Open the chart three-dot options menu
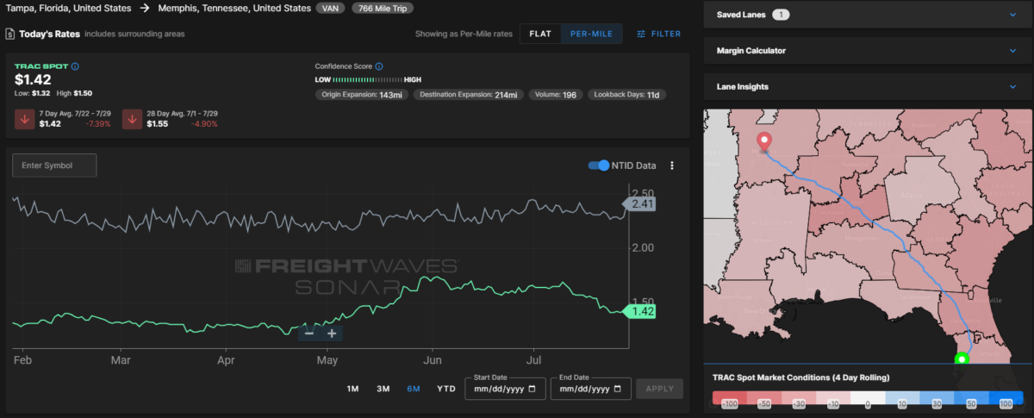 (x=672, y=165)
